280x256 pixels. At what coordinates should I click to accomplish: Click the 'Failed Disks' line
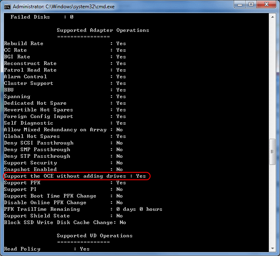42,17
